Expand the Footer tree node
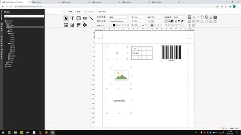Image resolution: width=241 pixels, height=135 pixels. 6,62
